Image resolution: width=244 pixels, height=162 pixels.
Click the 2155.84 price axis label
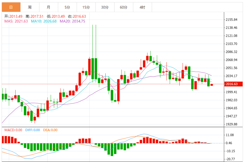pos(231,20)
